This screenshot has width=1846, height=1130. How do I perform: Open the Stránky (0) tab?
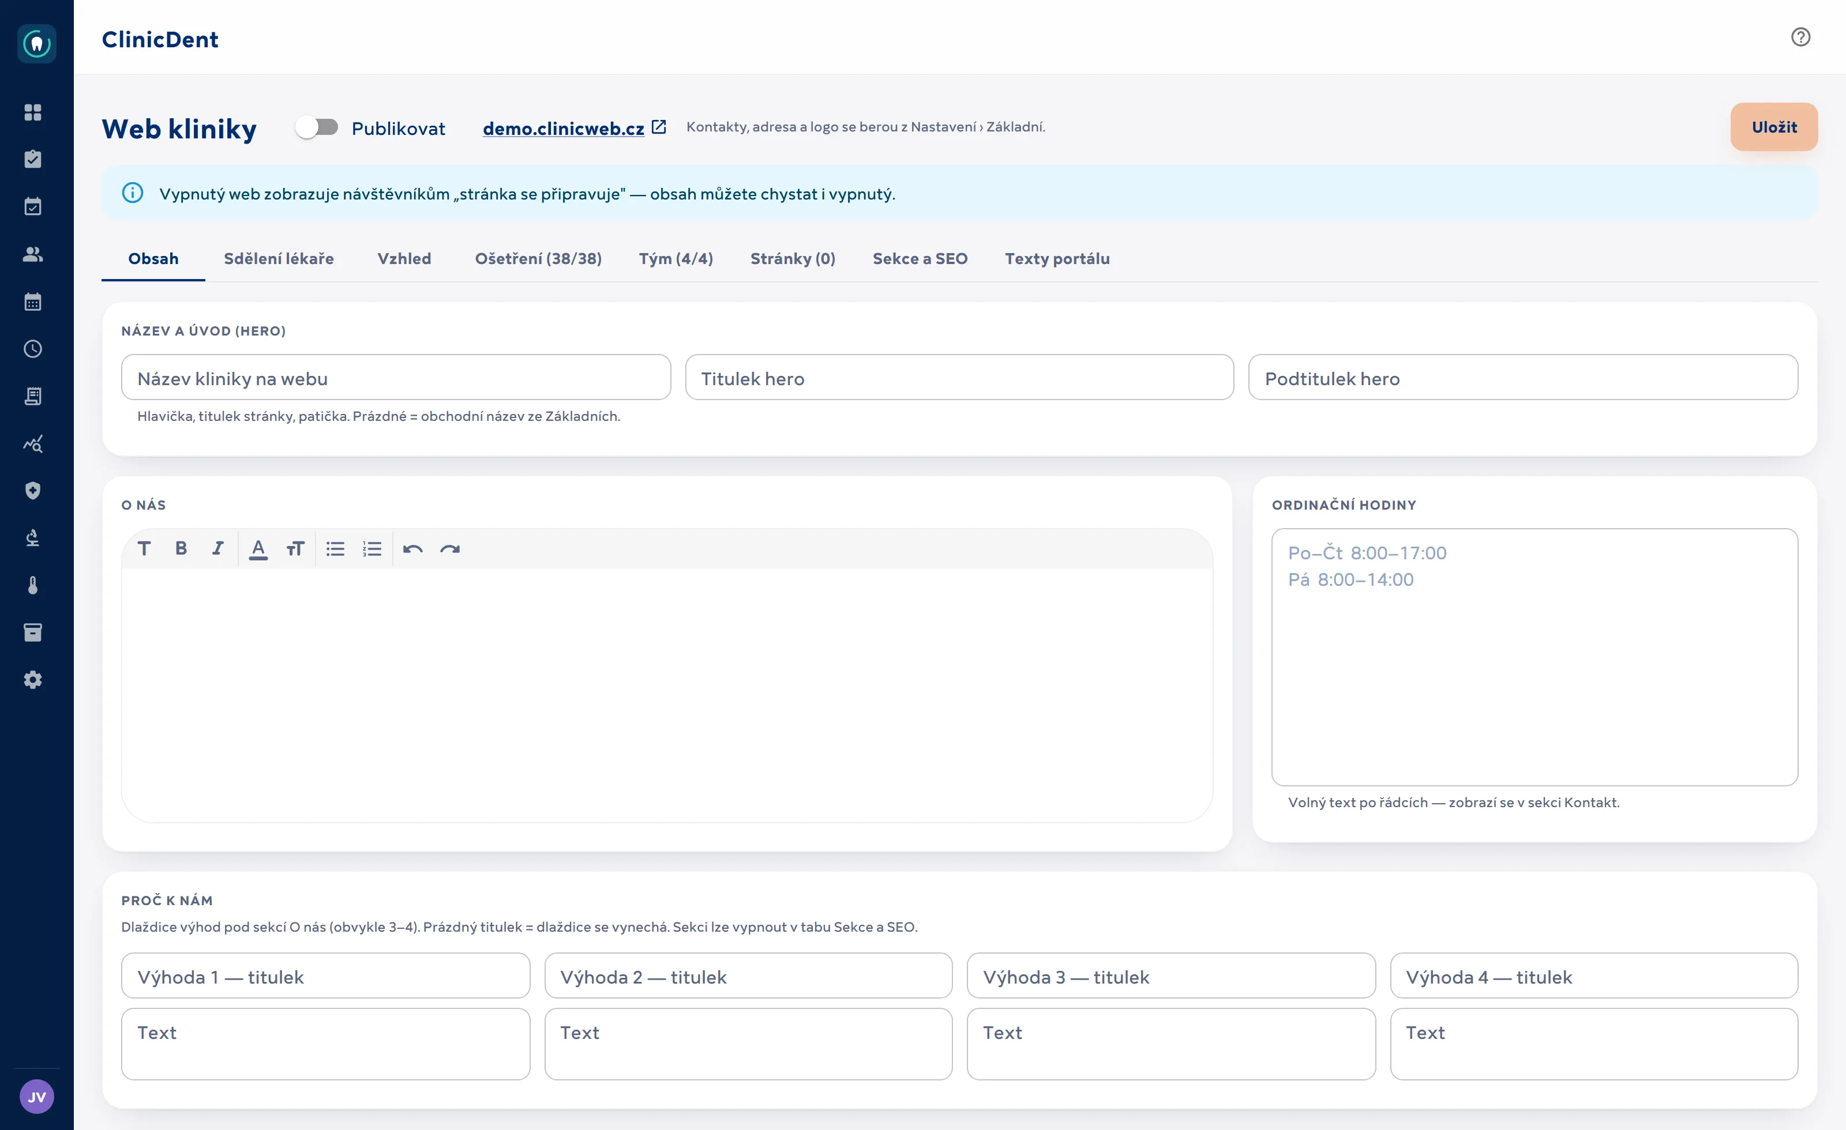[793, 259]
